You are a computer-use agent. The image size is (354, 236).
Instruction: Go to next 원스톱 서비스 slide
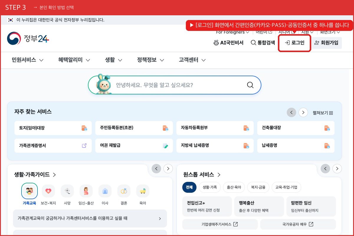coord(337,169)
